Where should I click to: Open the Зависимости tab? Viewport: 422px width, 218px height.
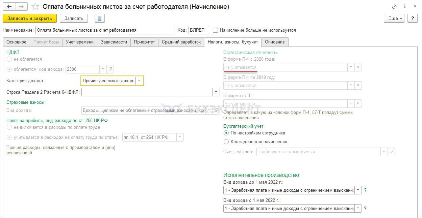click(x=114, y=42)
